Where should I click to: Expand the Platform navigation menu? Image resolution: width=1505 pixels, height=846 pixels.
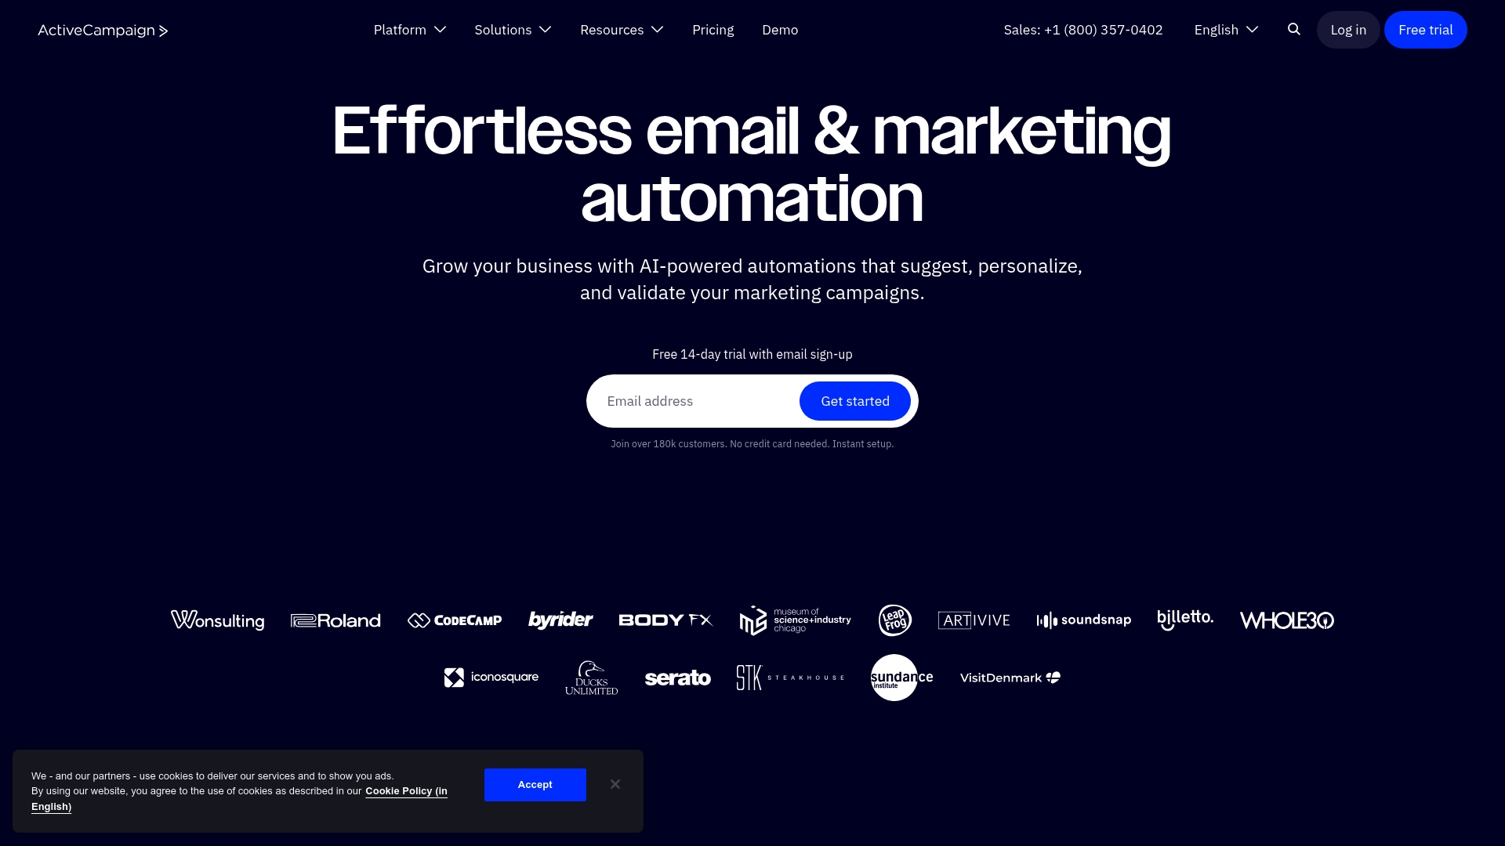click(x=408, y=29)
